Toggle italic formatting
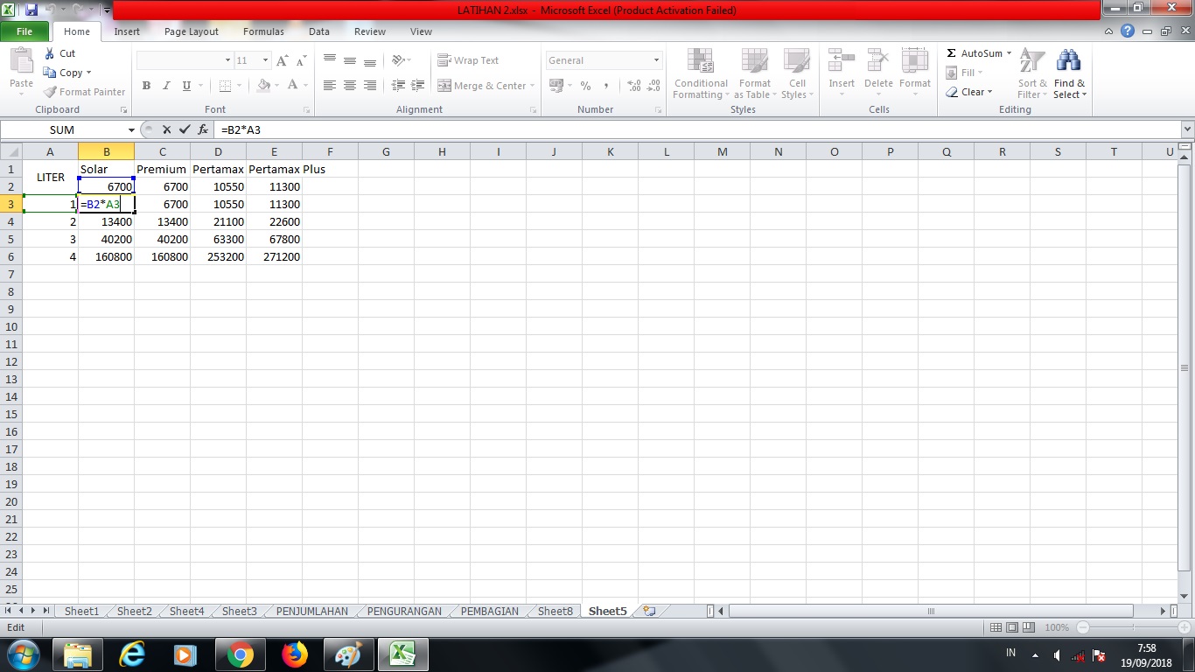The height and width of the screenshot is (672, 1195). pyautogui.click(x=165, y=86)
